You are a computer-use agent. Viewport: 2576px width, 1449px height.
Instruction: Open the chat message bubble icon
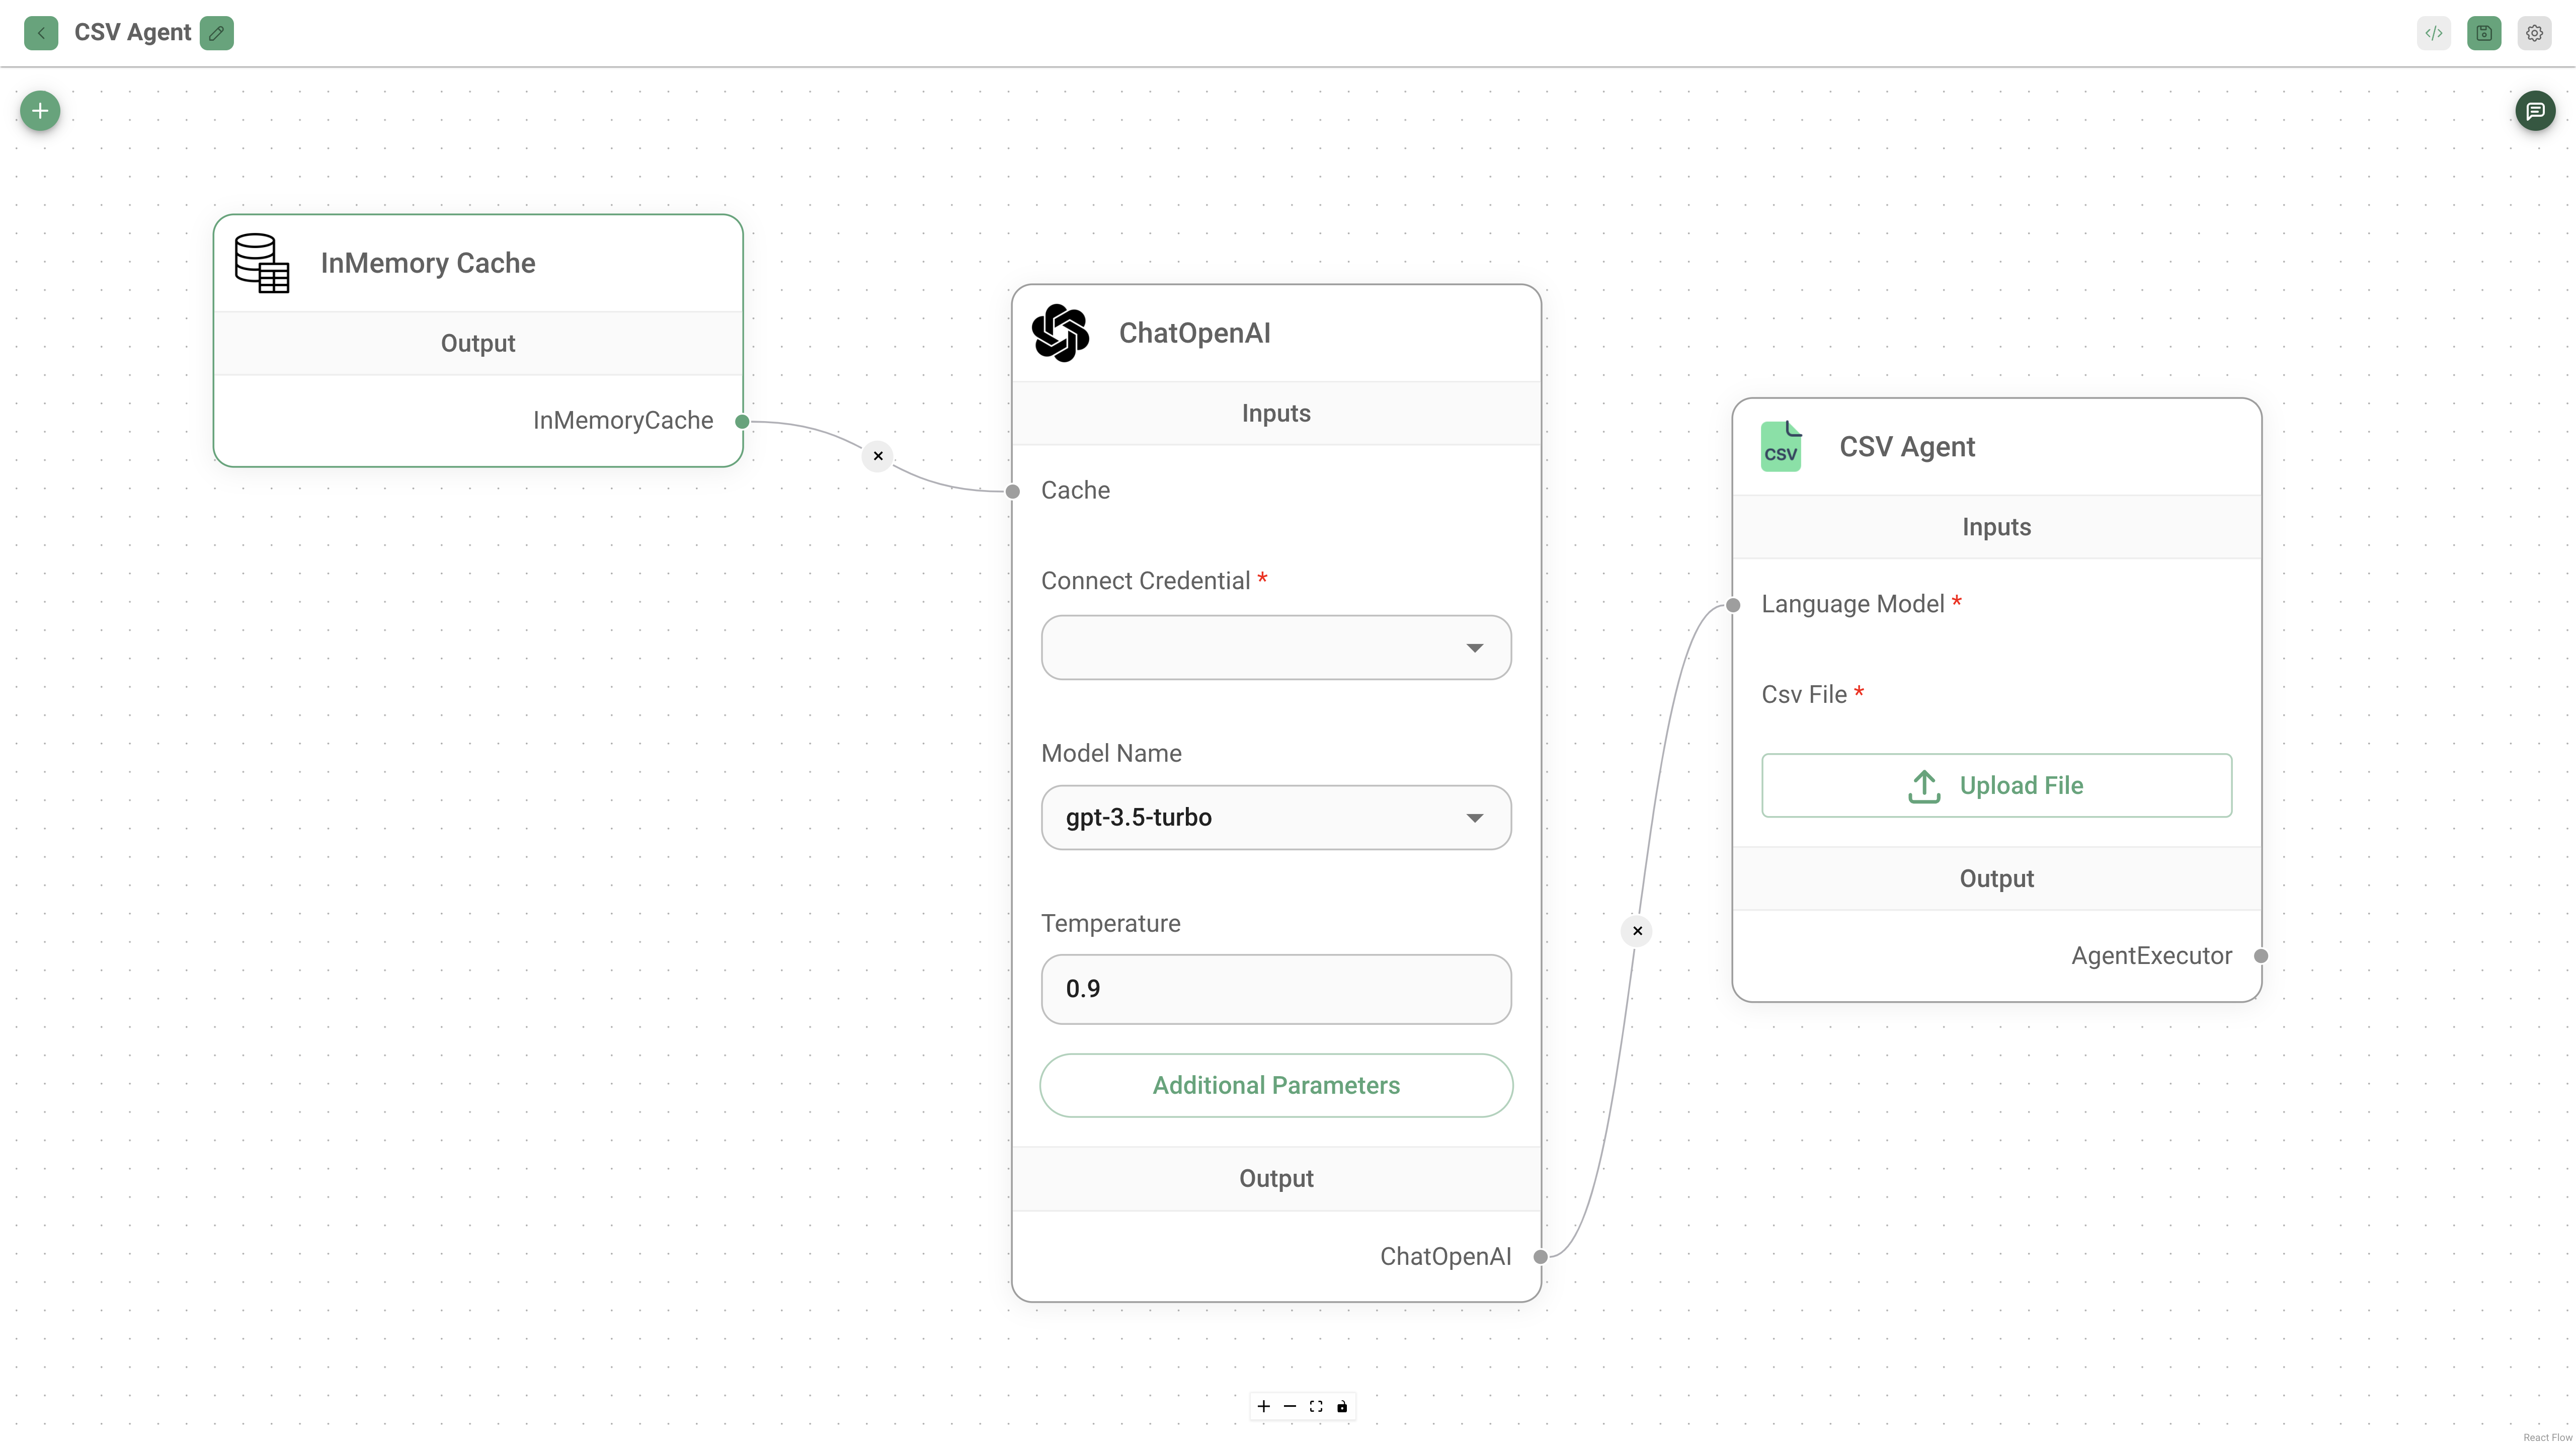click(x=2535, y=111)
